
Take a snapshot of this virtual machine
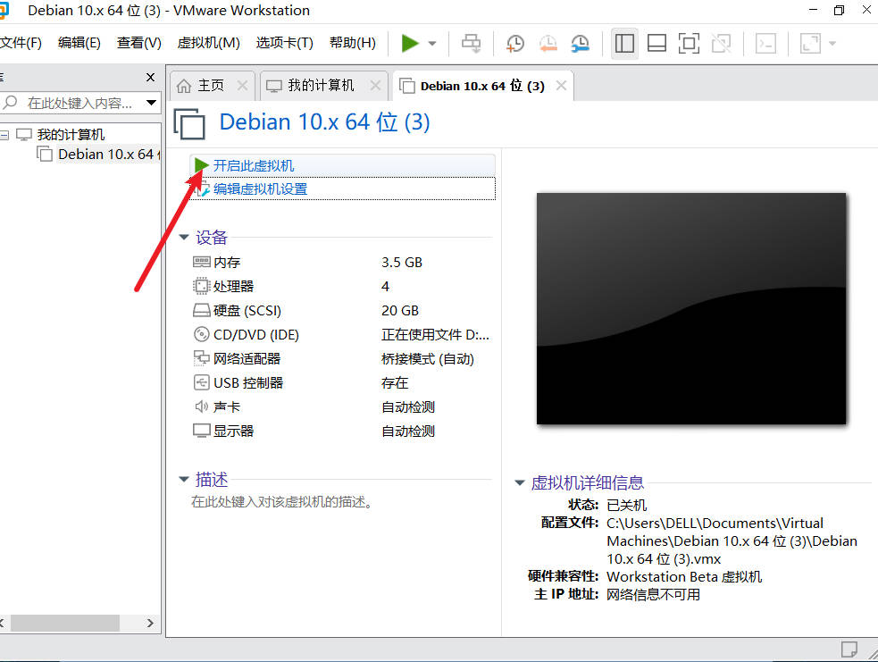515,43
